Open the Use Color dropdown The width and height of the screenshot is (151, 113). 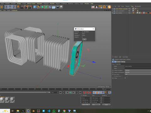(x=138, y=74)
